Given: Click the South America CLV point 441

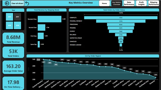Looking at the screenshot, I should tap(74, 63).
